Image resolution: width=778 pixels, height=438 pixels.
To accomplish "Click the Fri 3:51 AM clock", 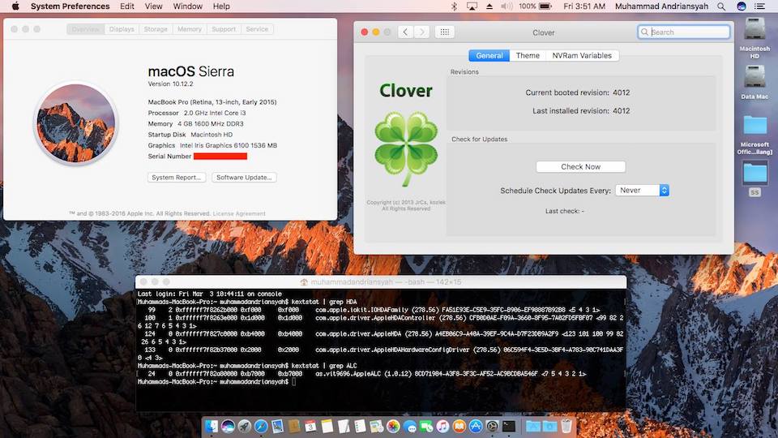I will (x=584, y=6).
